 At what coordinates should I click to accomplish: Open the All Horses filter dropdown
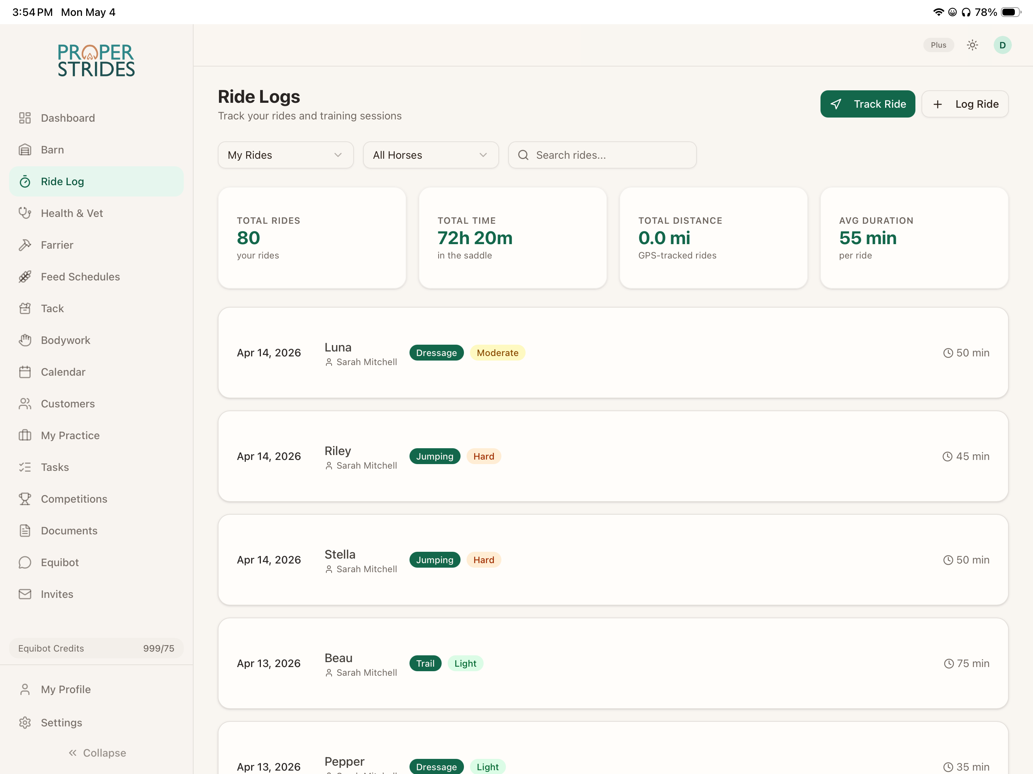431,155
